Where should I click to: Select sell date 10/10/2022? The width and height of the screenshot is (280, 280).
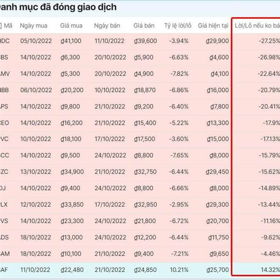[110, 90]
